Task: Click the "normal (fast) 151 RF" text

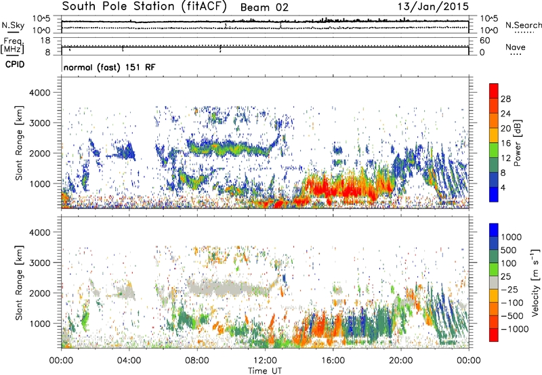Action: coord(109,67)
